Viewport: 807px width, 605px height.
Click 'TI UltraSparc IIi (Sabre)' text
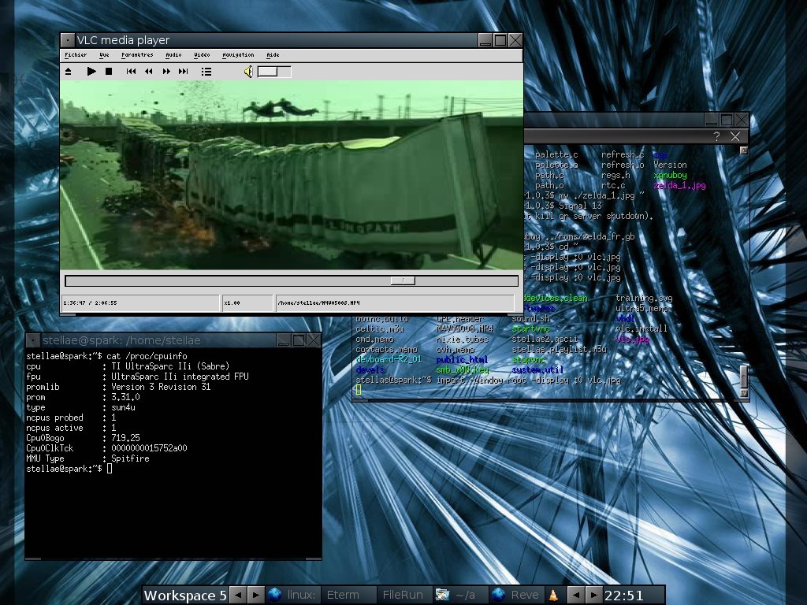pyautogui.click(x=170, y=366)
